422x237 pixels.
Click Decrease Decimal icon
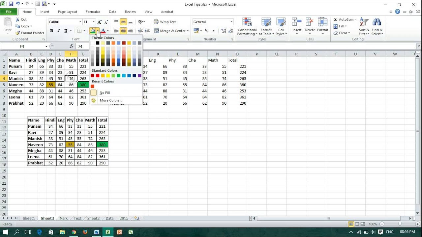(231, 31)
